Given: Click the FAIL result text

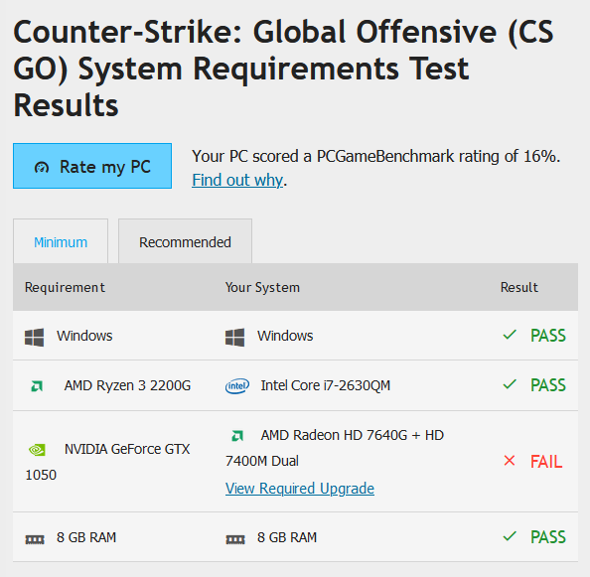Looking at the screenshot, I should tap(546, 461).
